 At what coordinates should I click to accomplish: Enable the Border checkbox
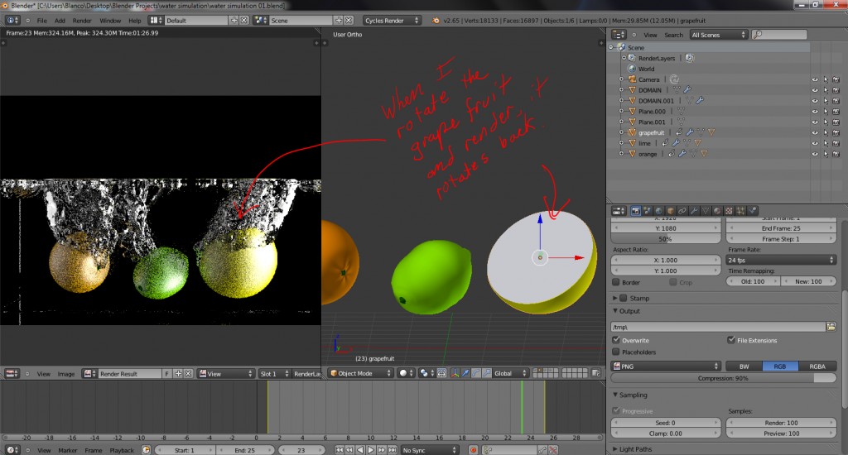[616, 282]
